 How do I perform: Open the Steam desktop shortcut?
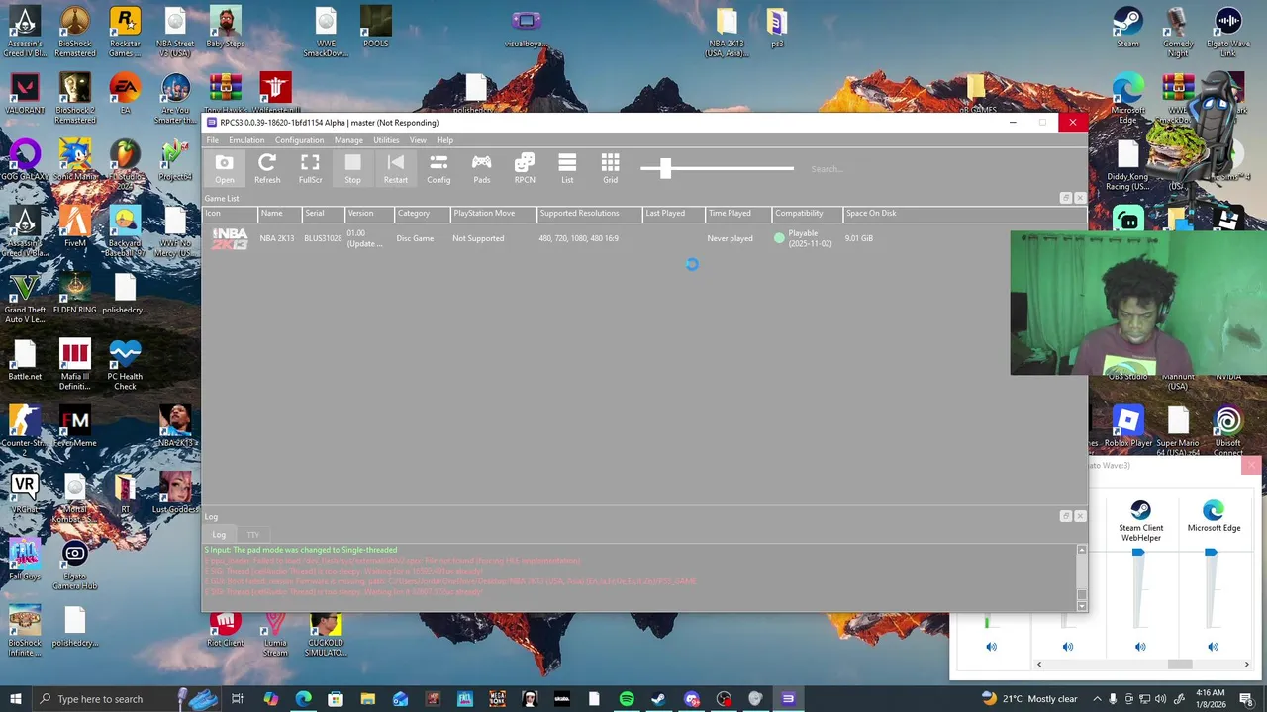[x=1127, y=28]
